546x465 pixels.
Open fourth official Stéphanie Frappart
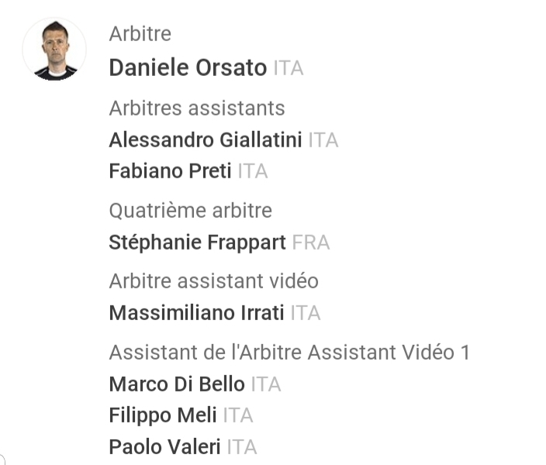coord(197,243)
